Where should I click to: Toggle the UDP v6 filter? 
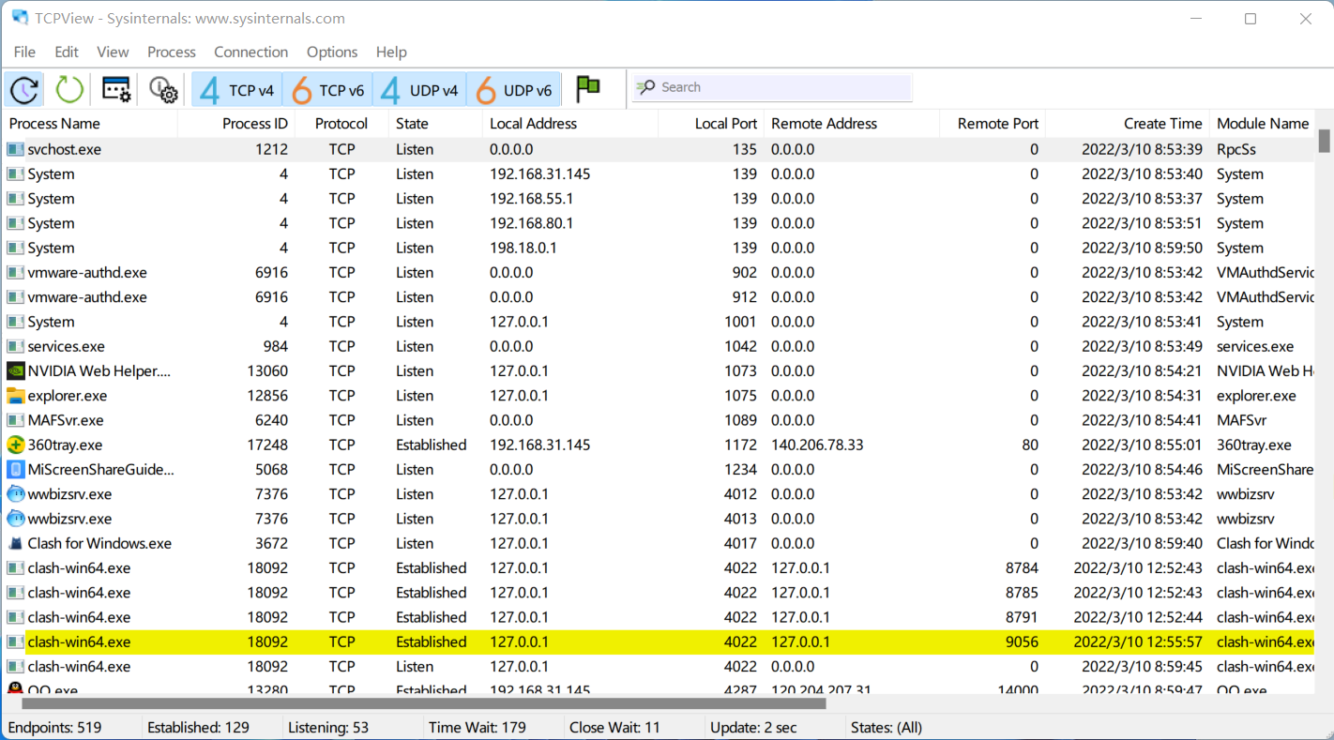pos(513,90)
